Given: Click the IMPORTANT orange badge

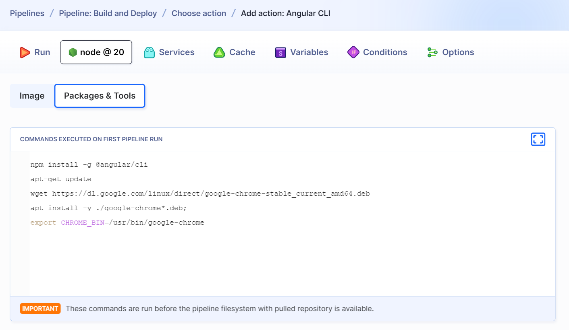Looking at the screenshot, I should (x=40, y=309).
